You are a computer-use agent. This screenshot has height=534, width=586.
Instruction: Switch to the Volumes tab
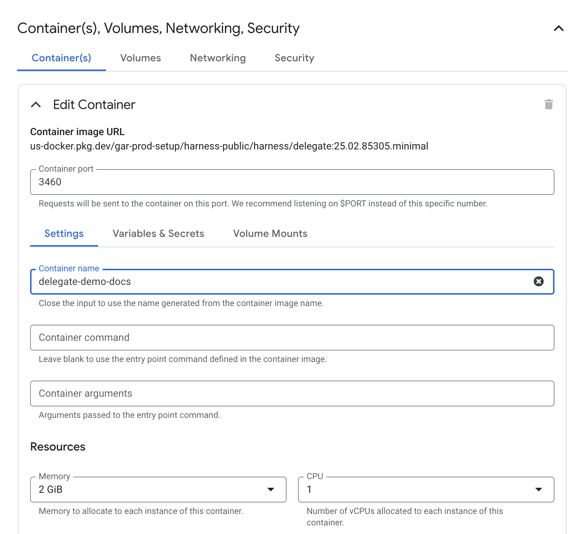(x=140, y=58)
